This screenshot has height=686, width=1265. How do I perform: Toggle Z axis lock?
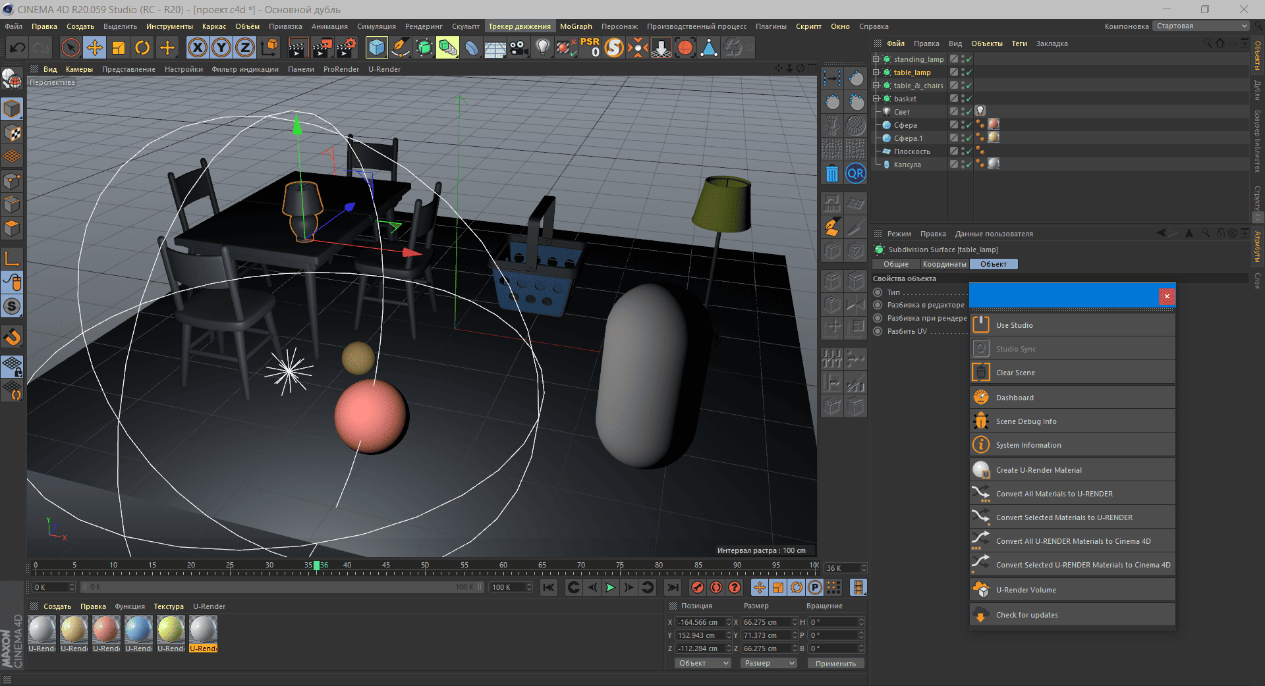click(245, 47)
